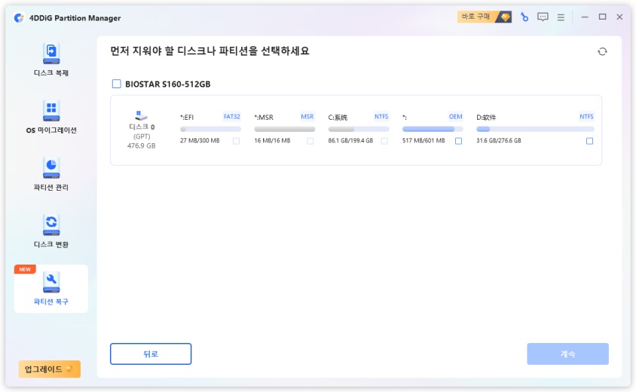Check the *:MSR partition checkbox
This screenshot has height=392, width=636.
(x=310, y=141)
